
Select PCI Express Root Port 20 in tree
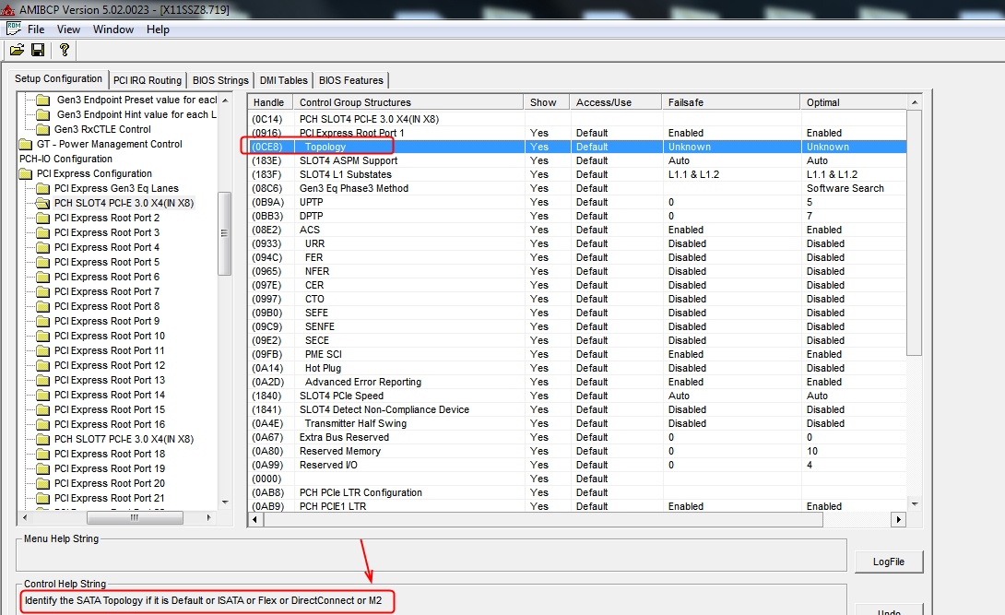click(x=110, y=483)
